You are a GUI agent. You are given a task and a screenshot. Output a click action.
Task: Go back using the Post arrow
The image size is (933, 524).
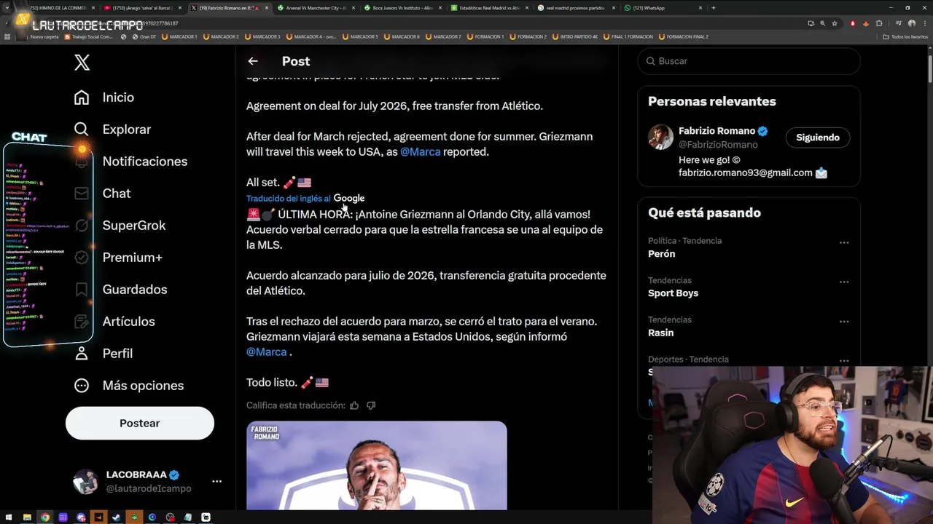point(253,61)
